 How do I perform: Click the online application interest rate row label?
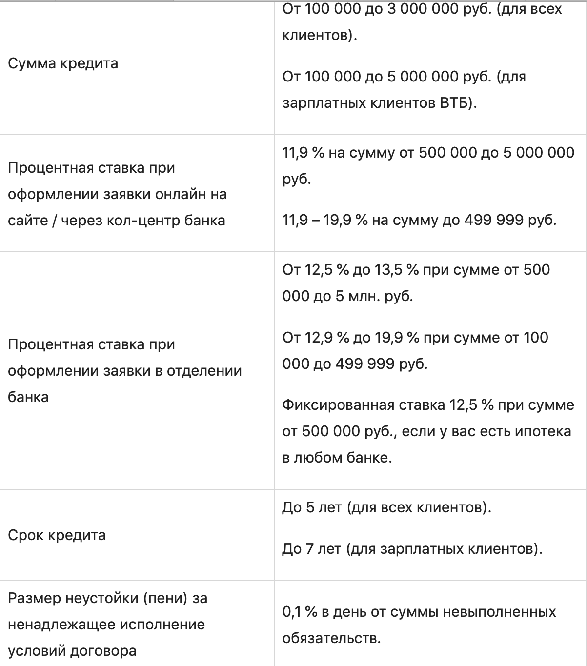click(117, 194)
